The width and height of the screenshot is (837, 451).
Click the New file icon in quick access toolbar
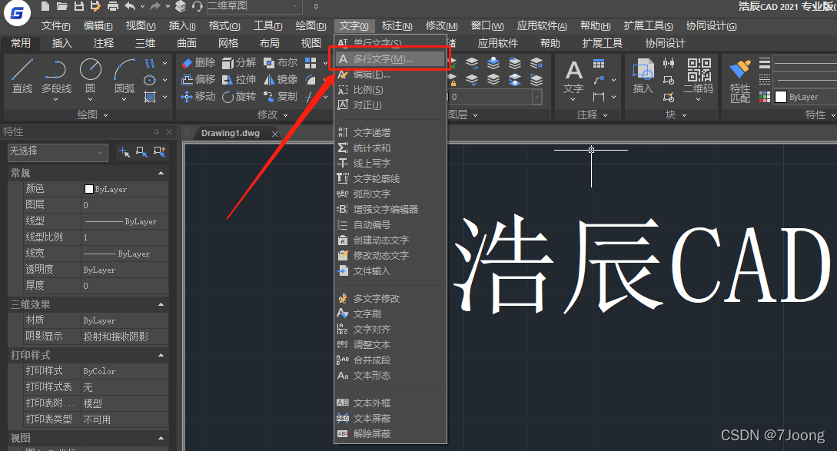45,6
